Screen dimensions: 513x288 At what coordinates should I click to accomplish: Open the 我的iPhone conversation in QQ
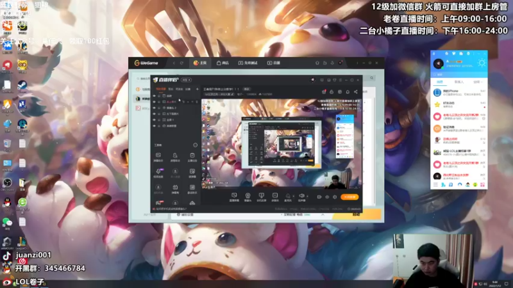coord(458,93)
